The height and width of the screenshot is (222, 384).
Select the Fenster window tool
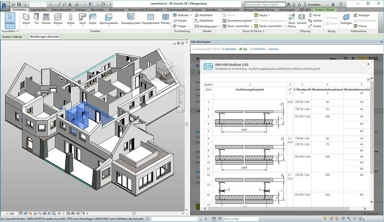click(x=46, y=19)
